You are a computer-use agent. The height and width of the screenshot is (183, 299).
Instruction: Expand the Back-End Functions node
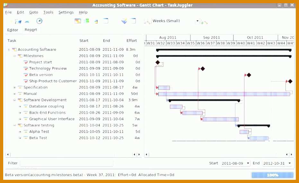click(20, 113)
